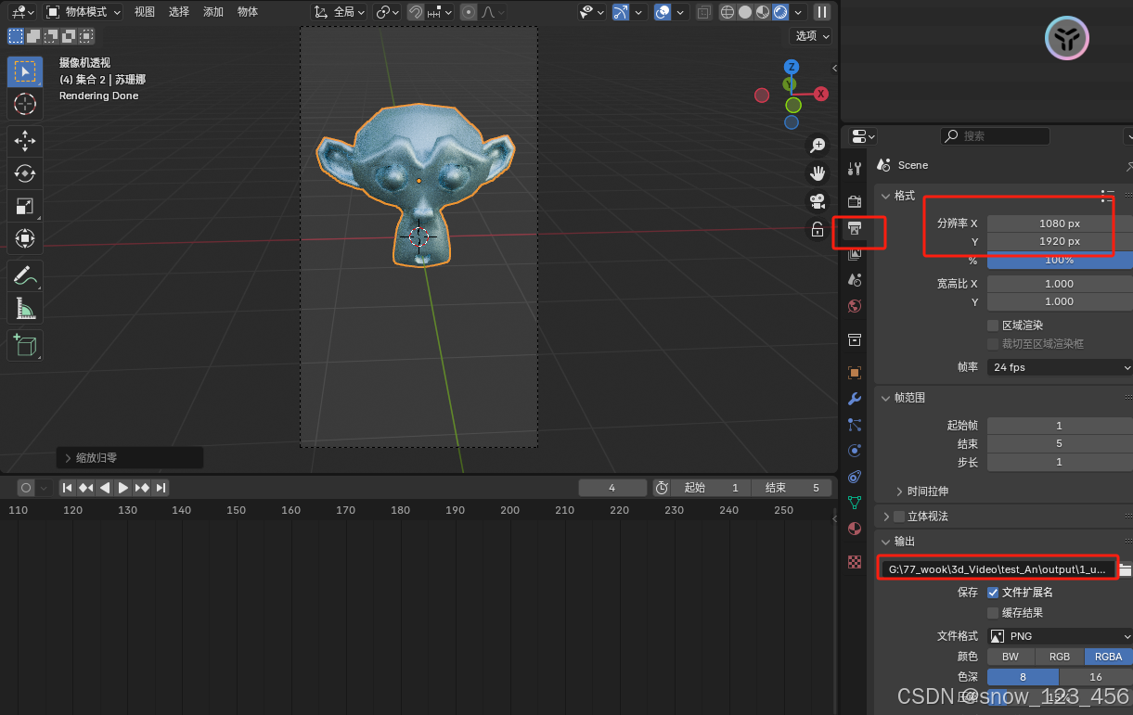
Task: Switch to material preview shading
Action: point(762,12)
